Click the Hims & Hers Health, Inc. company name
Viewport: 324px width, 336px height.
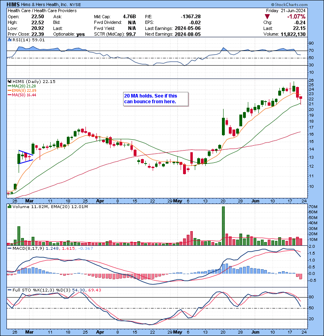click(45, 4)
